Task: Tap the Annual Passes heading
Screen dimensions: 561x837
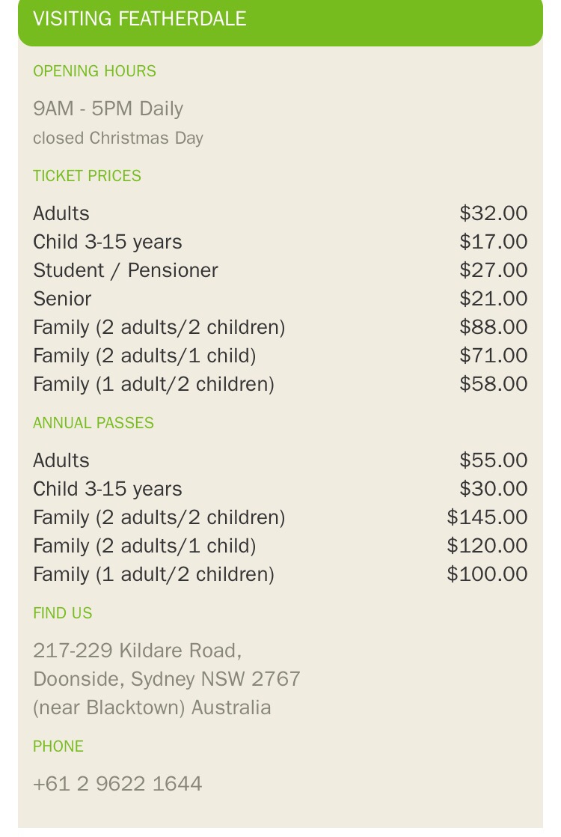Action: (93, 423)
